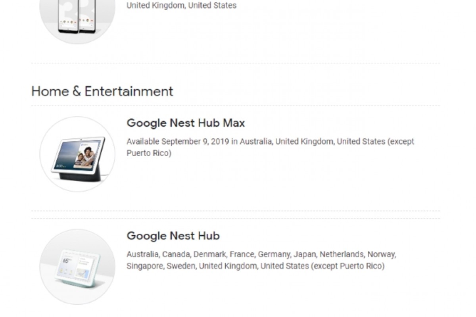
Task: Click "Available" in the Nest Hub Max description
Action: pyautogui.click(x=143, y=141)
